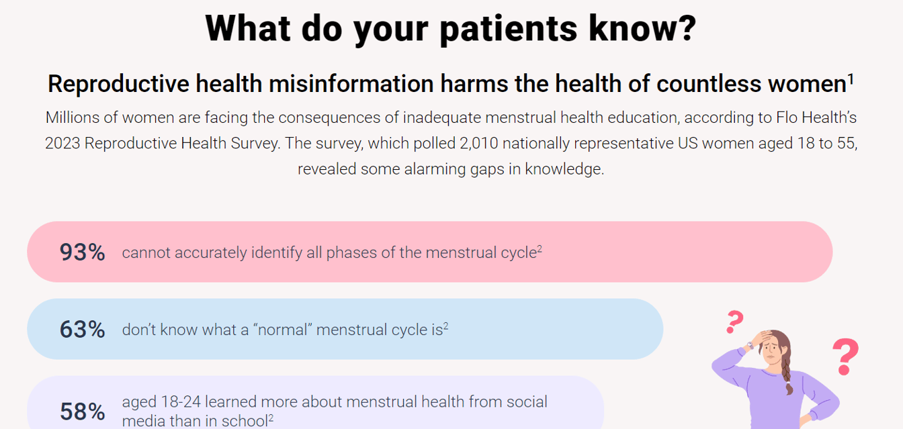Click "don't know what a normal" statement text
903x429 pixels.
tap(282, 330)
